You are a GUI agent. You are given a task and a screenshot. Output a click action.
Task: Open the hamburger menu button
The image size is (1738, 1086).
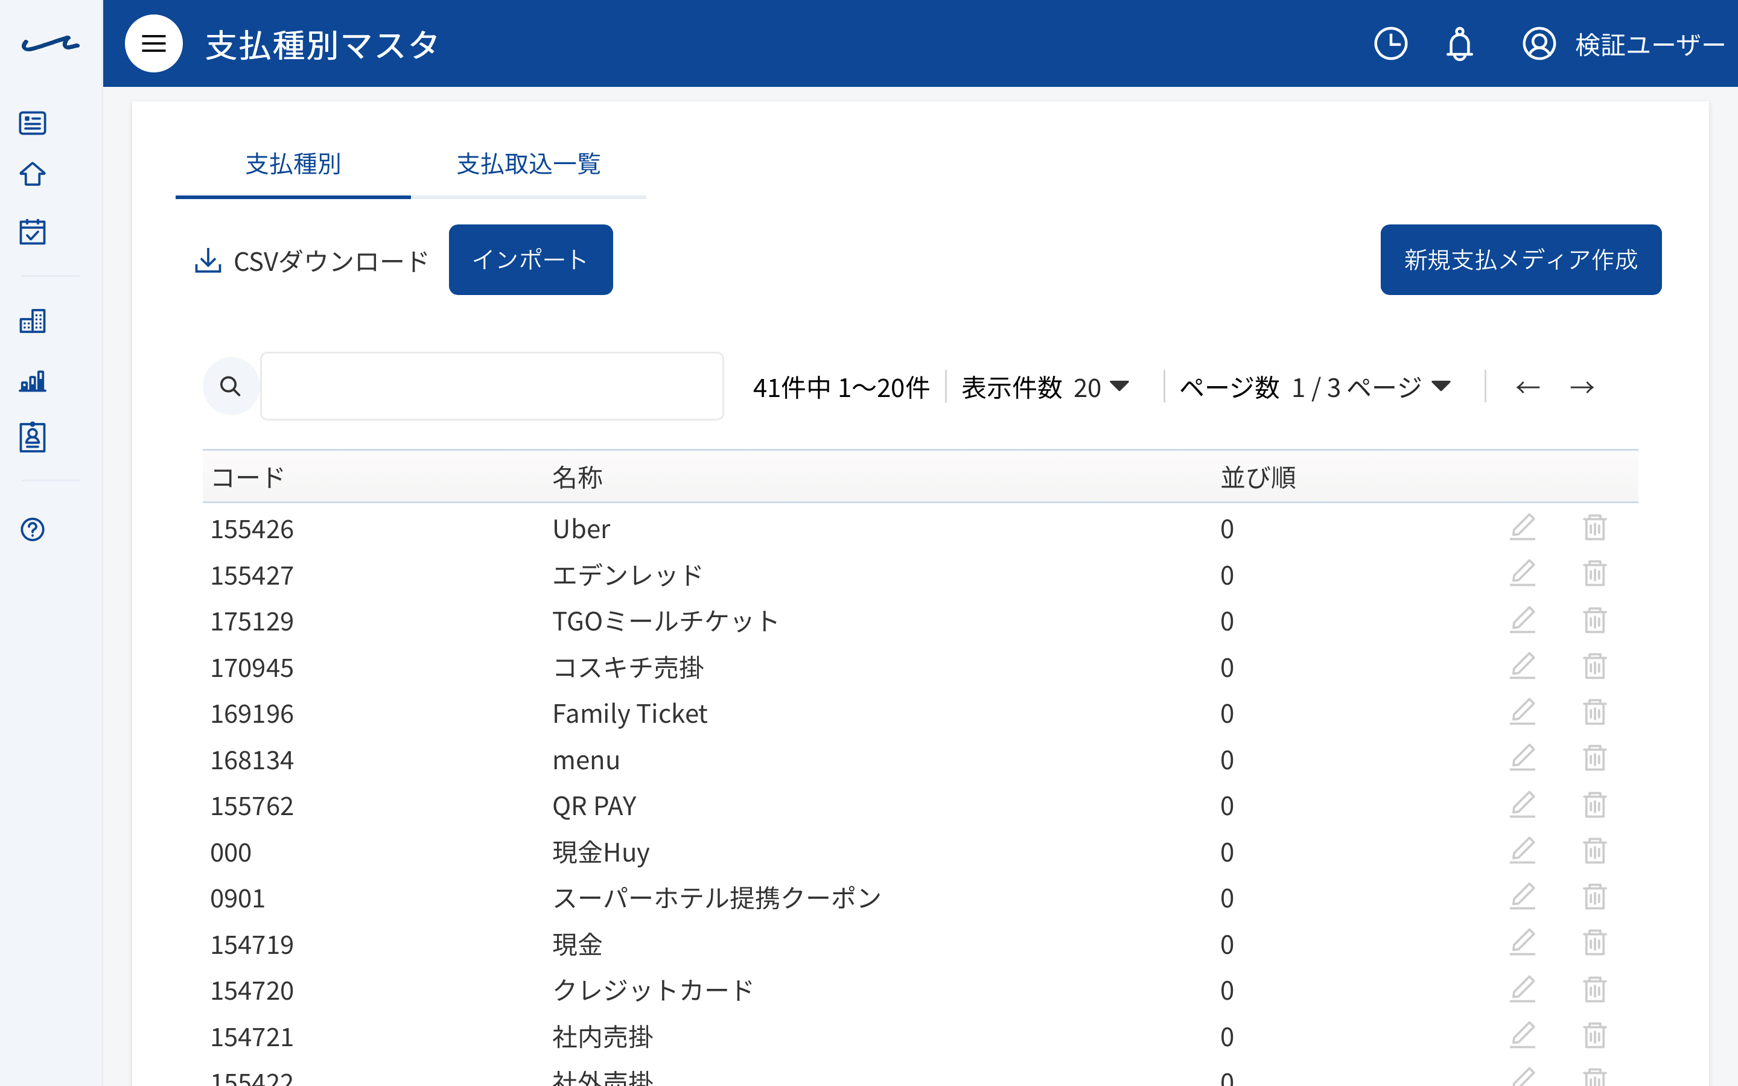(154, 44)
